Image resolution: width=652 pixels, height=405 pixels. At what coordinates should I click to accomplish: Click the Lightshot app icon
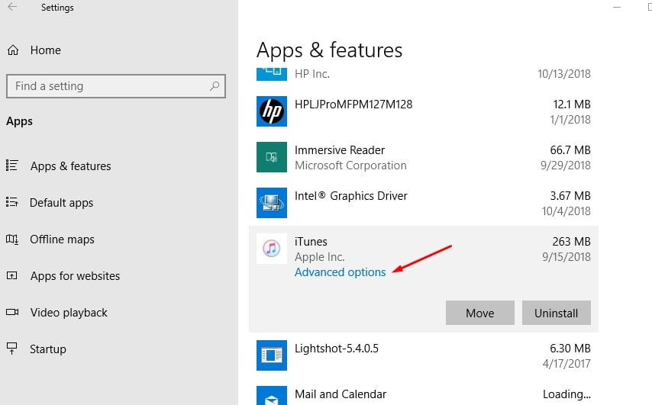(x=272, y=355)
